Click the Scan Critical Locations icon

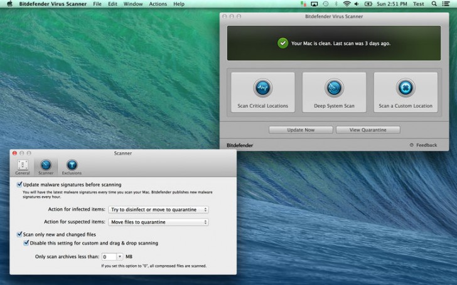click(x=262, y=88)
